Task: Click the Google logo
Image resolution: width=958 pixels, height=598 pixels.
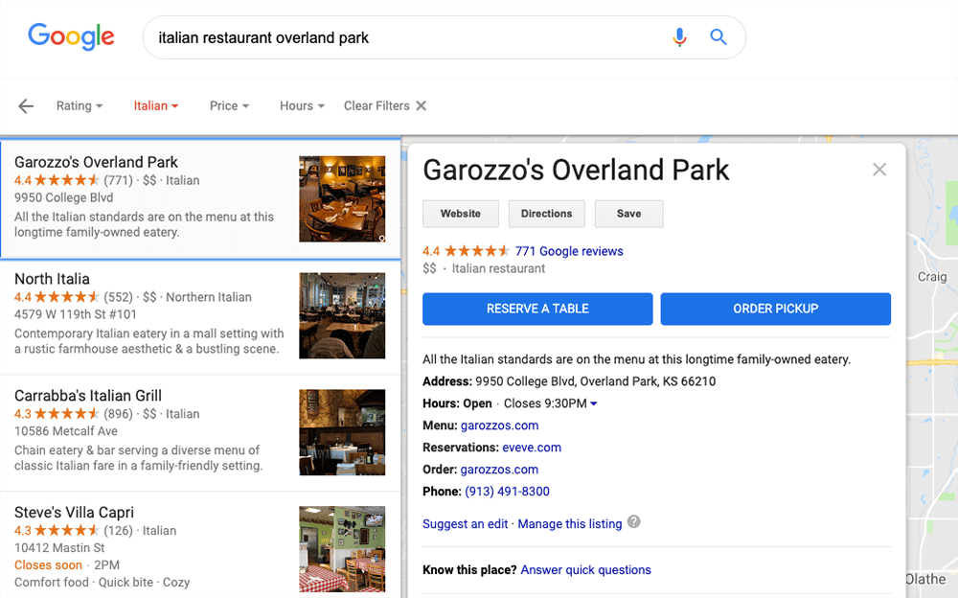Action: 71,36
